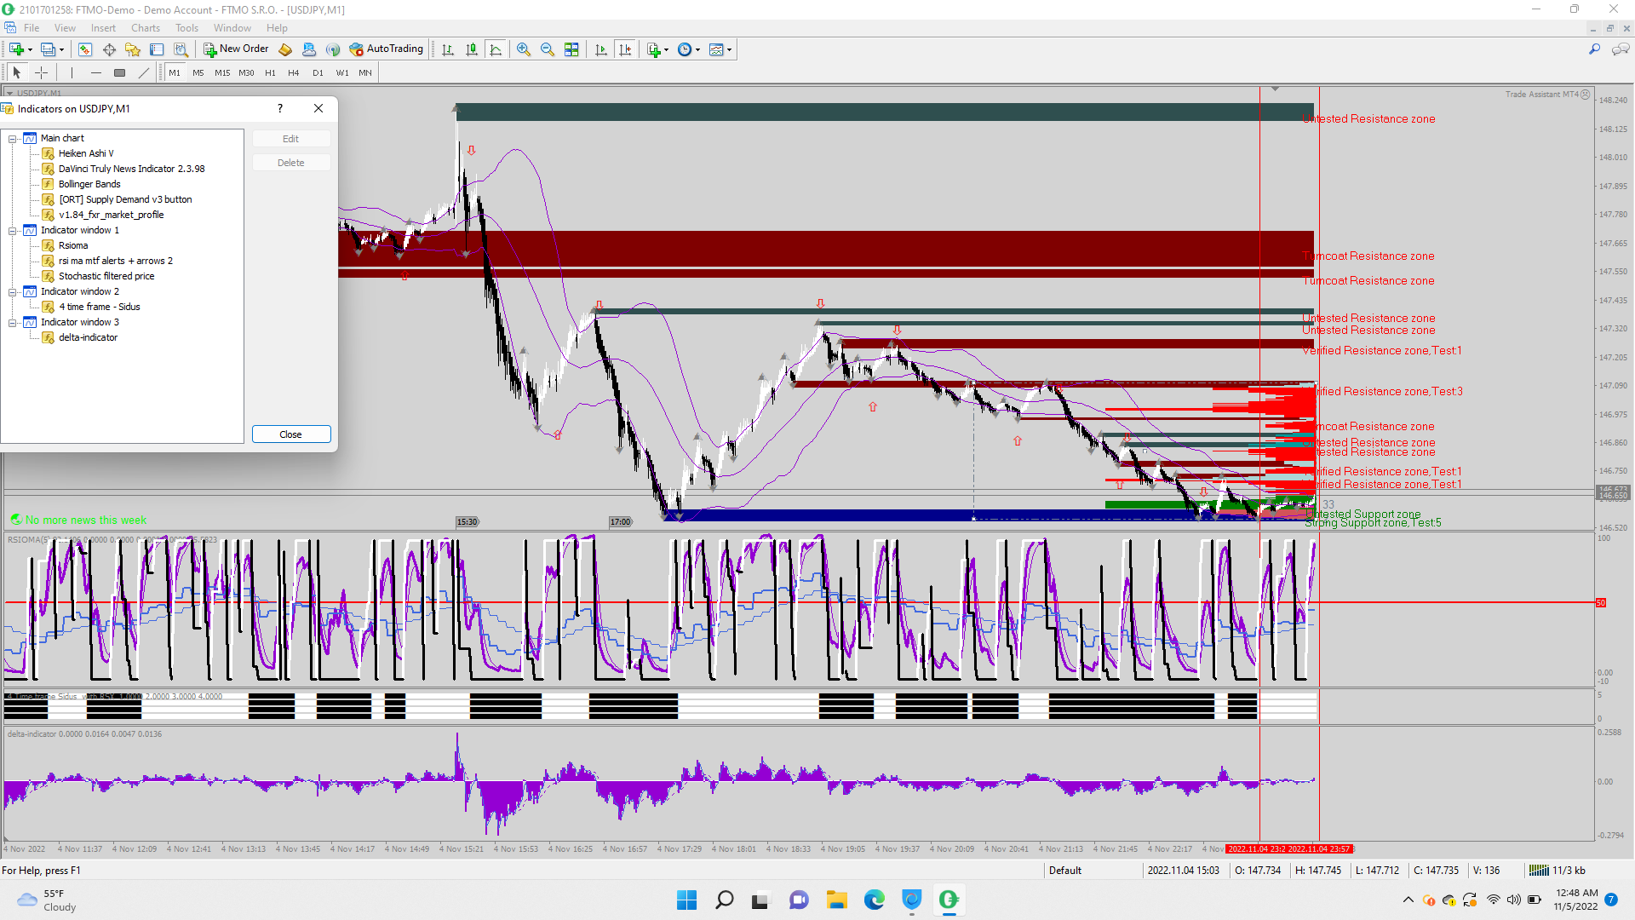This screenshot has width=1635, height=920.
Task: Select the crosshair tool
Action: click(x=41, y=72)
